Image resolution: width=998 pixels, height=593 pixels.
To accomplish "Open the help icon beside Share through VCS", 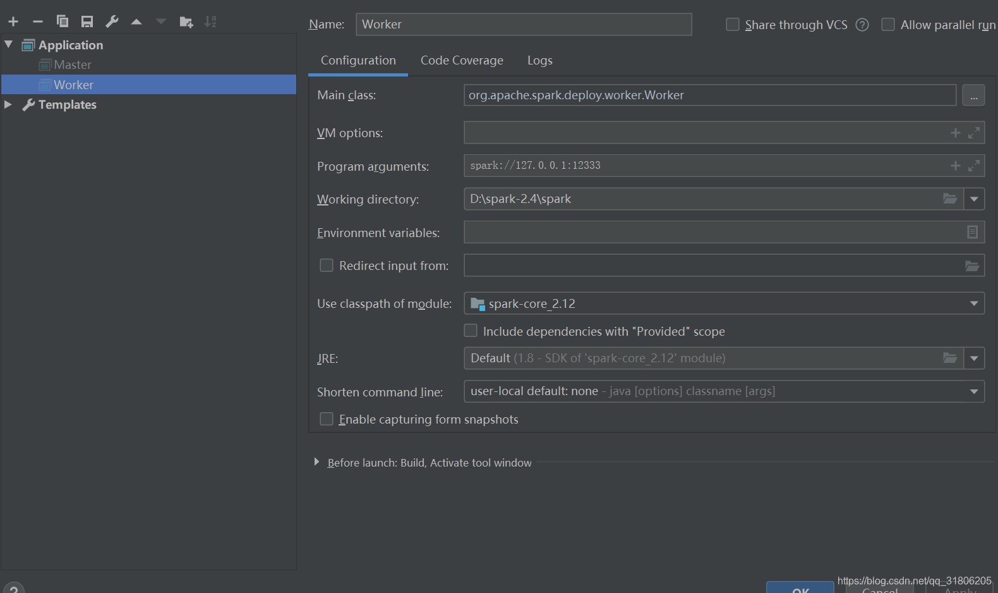I will 862,25.
